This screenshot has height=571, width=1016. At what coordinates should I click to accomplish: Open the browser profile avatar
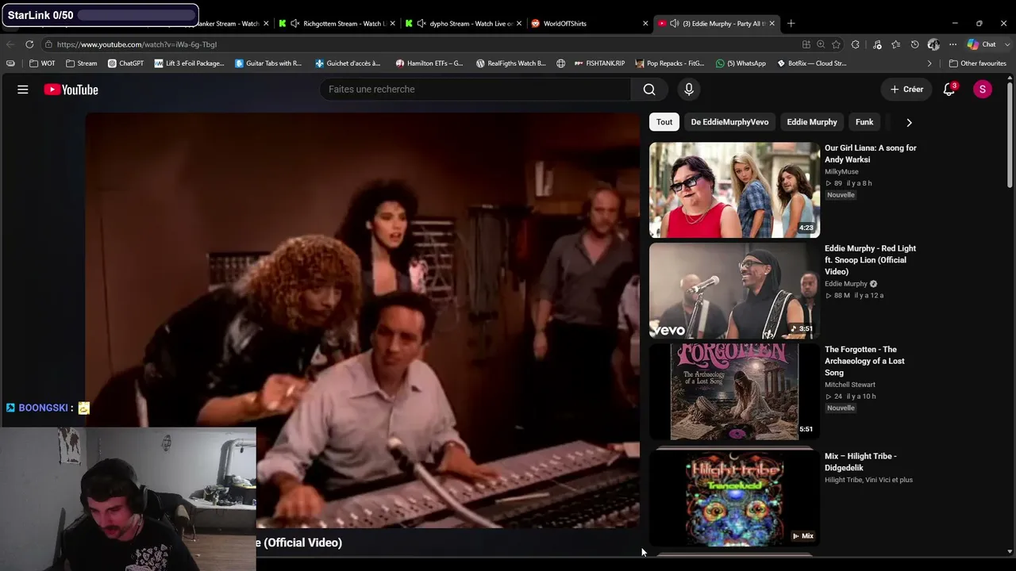pyautogui.click(x=933, y=44)
